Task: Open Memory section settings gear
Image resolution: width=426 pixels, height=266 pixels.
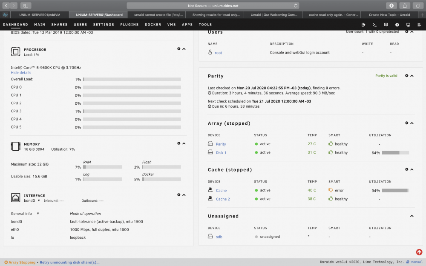Action: coord(179,143)
